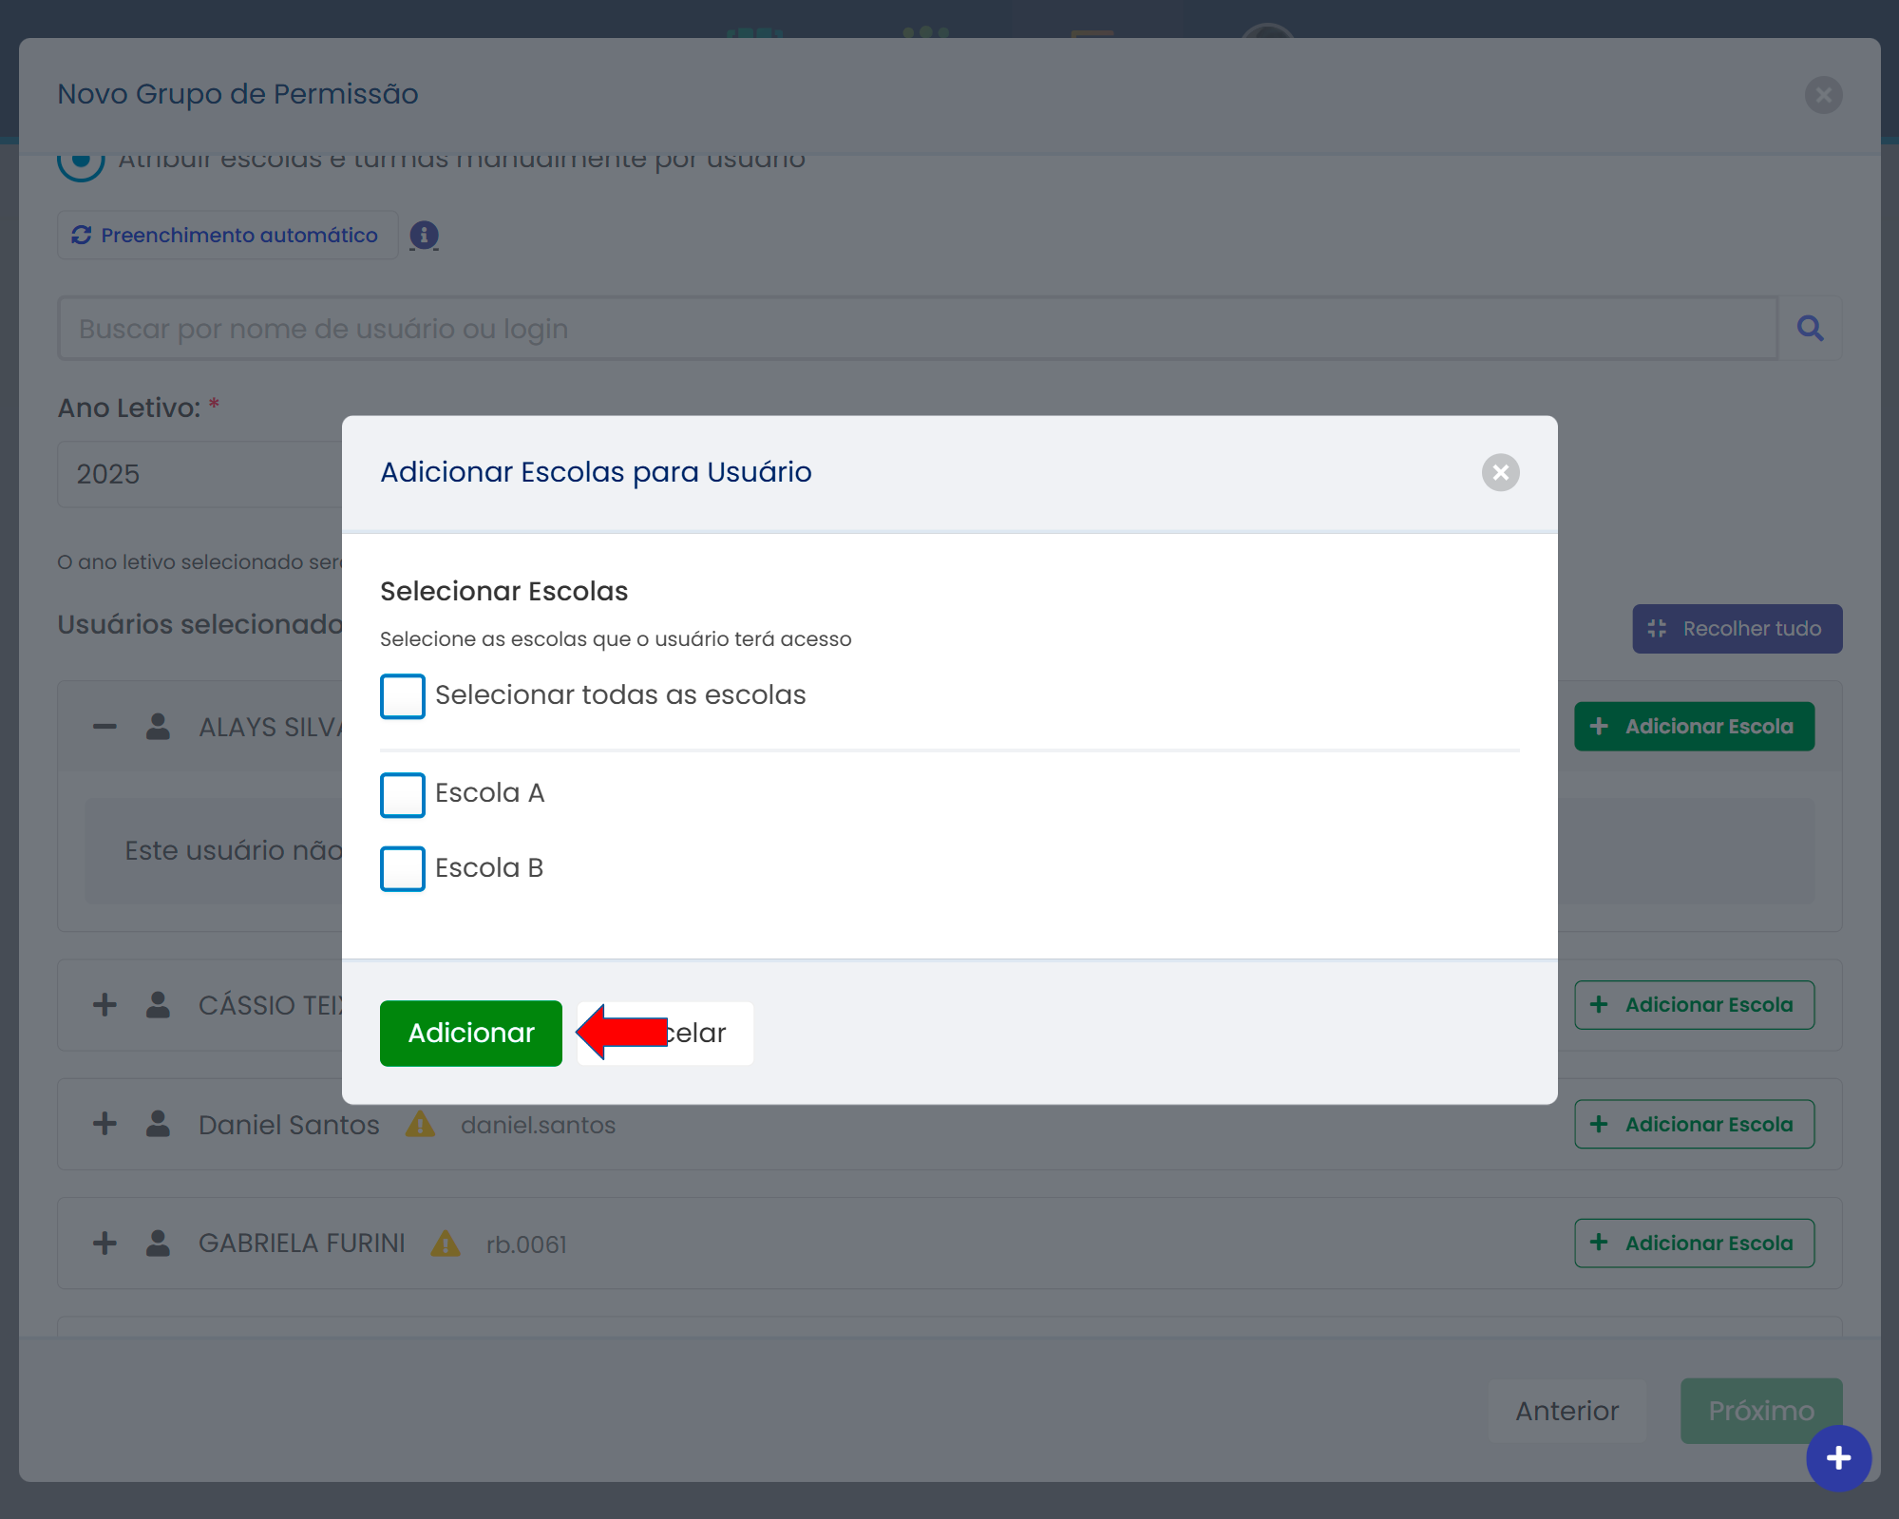Click warning icon next to GABRIELA FURINI
Image resolution: width=1899 pixels, height=1519 pixels.
446,1244
